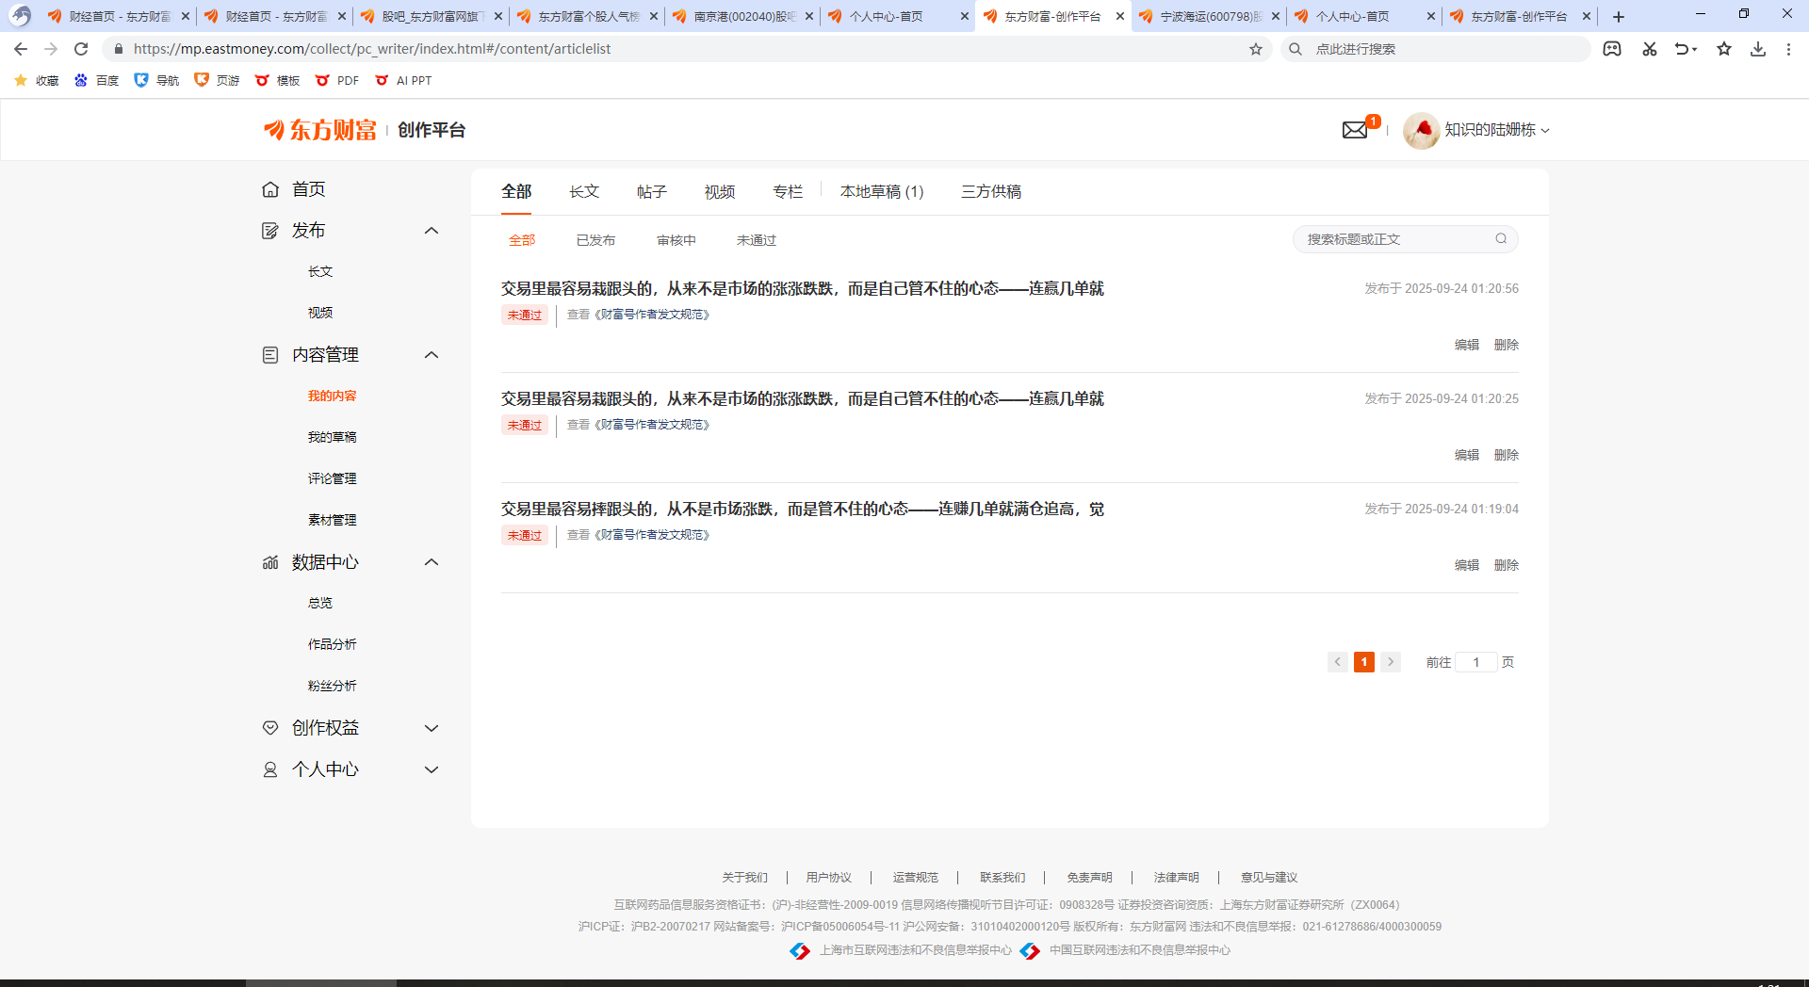Image resolution: width=1809 pixels, height=987 pixels.
Task: Open the 模板 bookmark
Action: point(277,81)
